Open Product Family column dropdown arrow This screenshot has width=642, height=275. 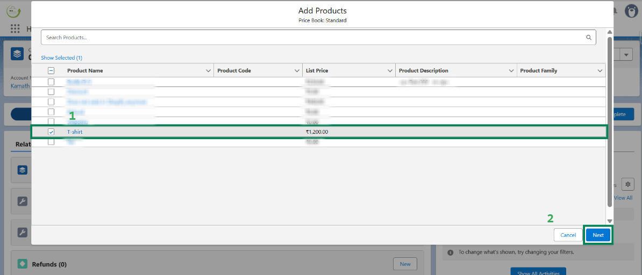coord(600,71)
